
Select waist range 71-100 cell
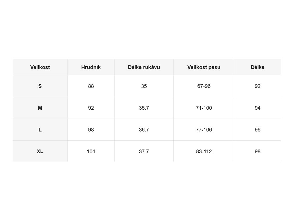tap(204, 108)
